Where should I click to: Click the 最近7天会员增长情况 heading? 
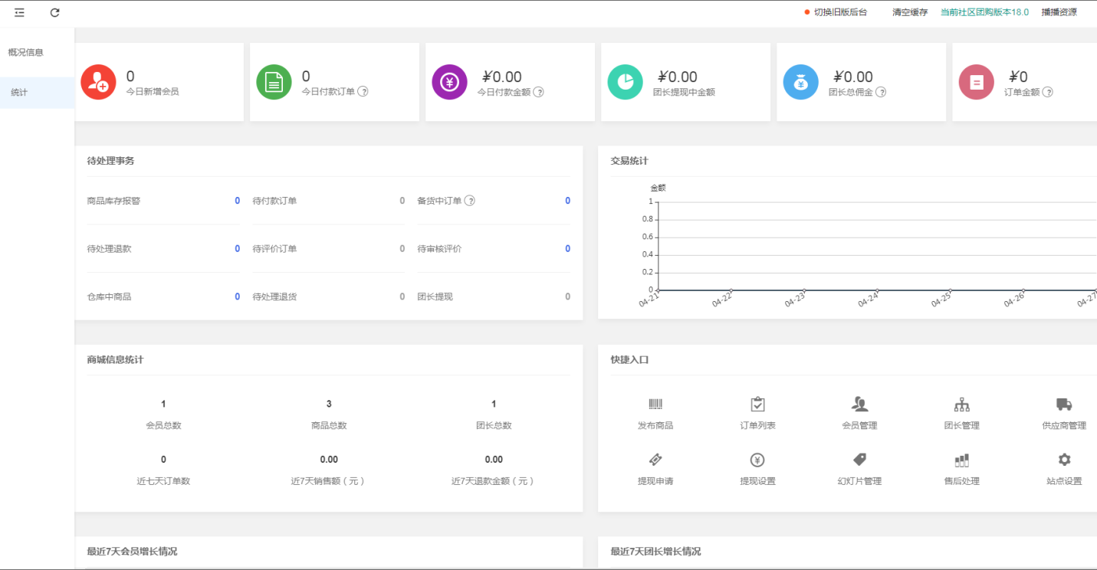coord(133,551)
